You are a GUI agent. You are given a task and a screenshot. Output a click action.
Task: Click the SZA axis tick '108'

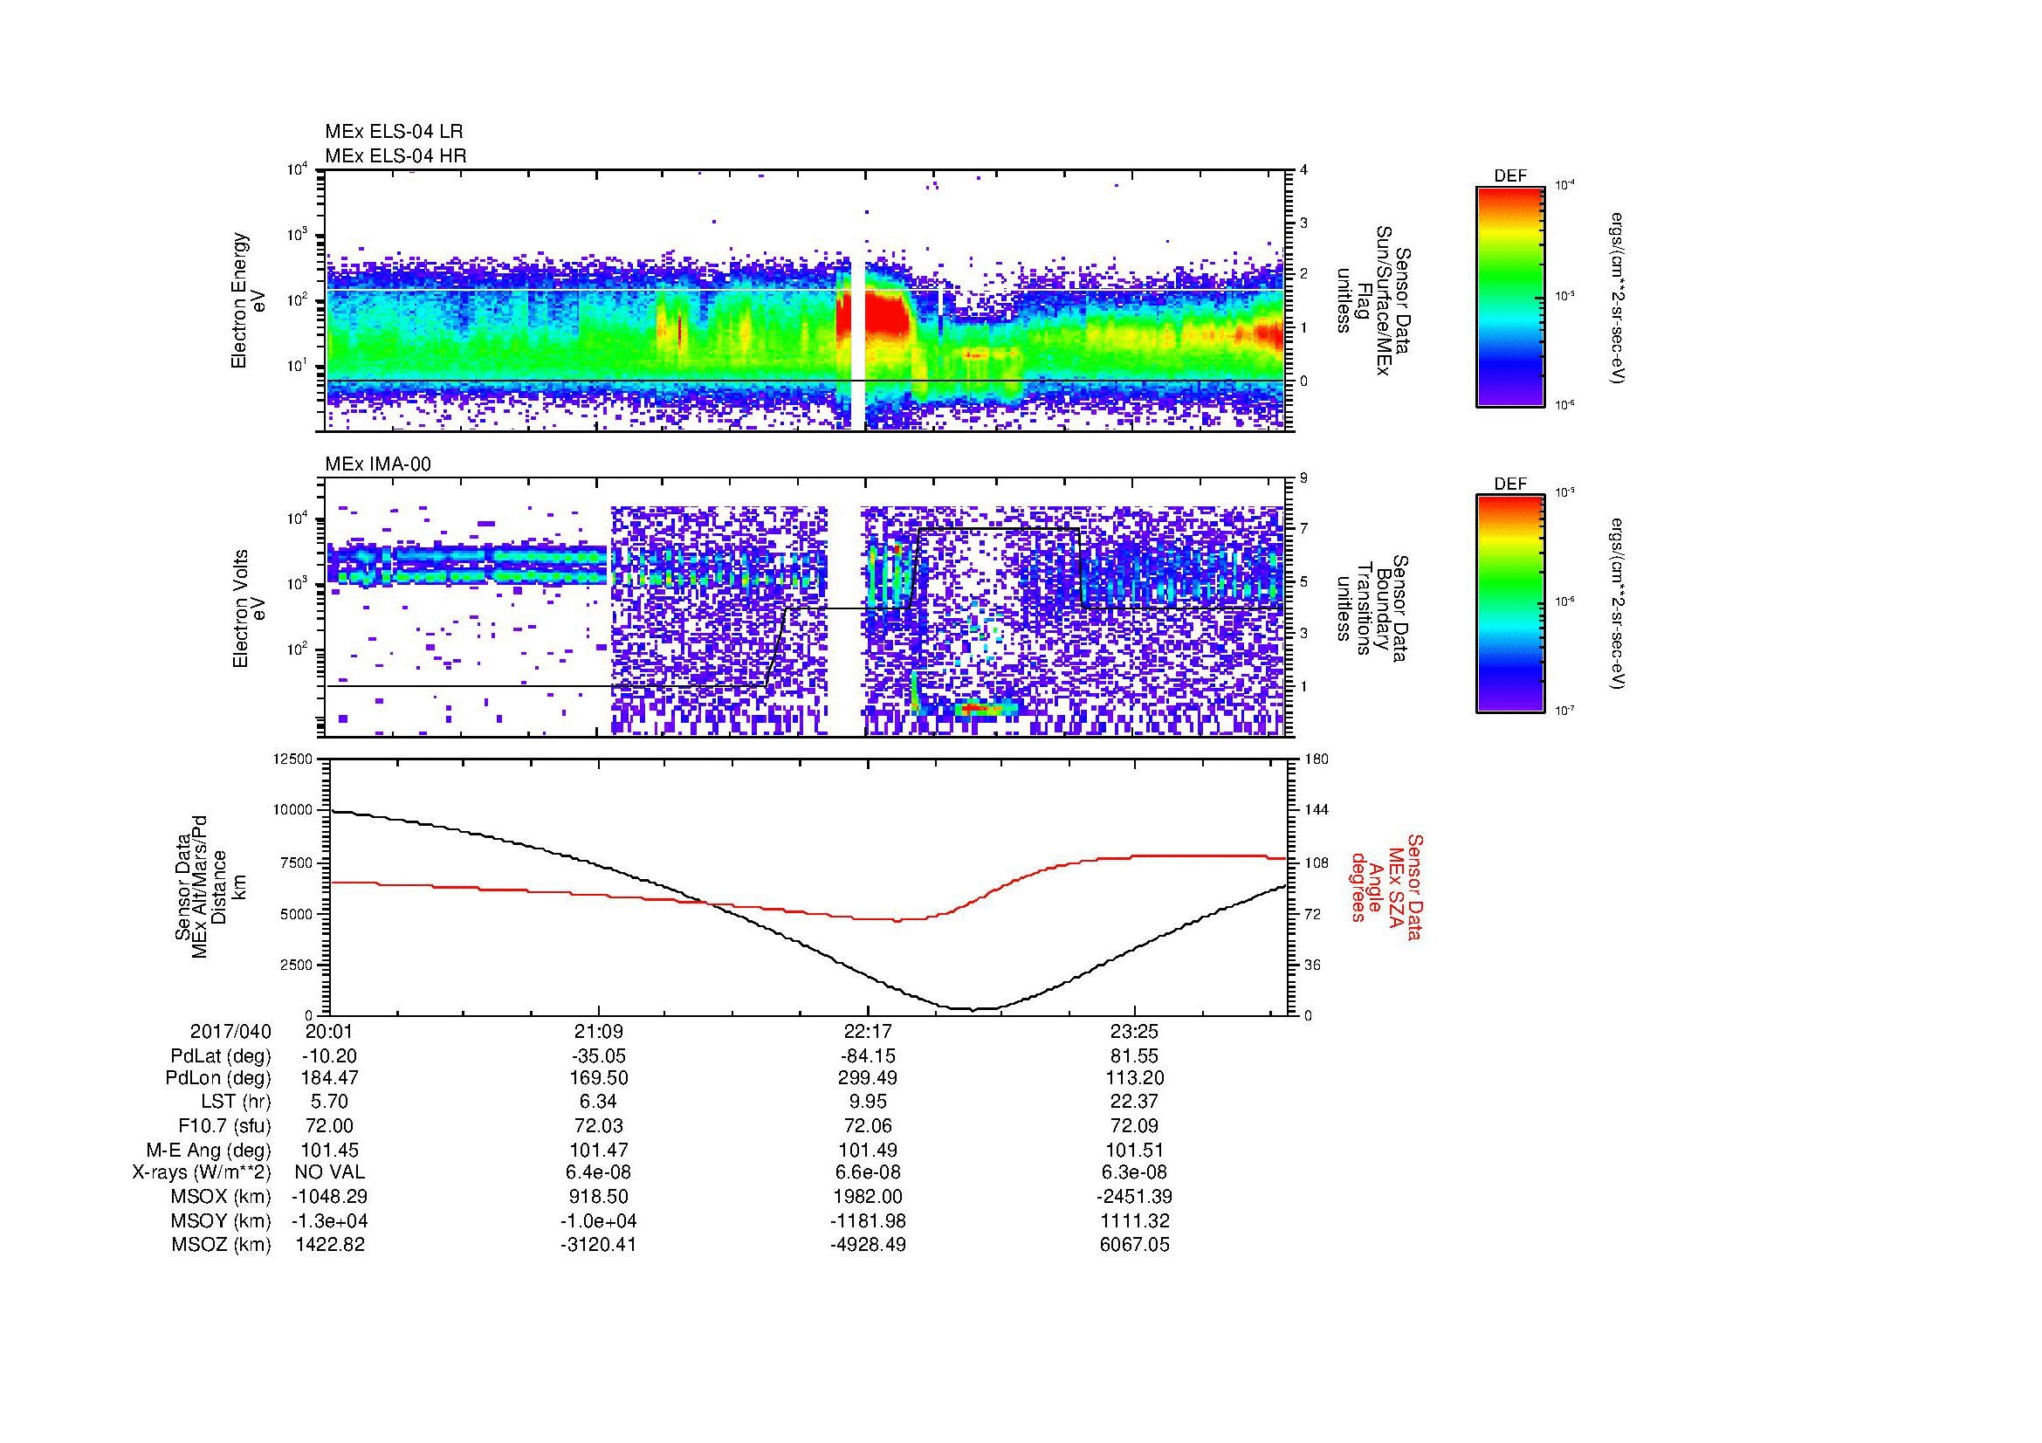click(x=1315, y=862)
